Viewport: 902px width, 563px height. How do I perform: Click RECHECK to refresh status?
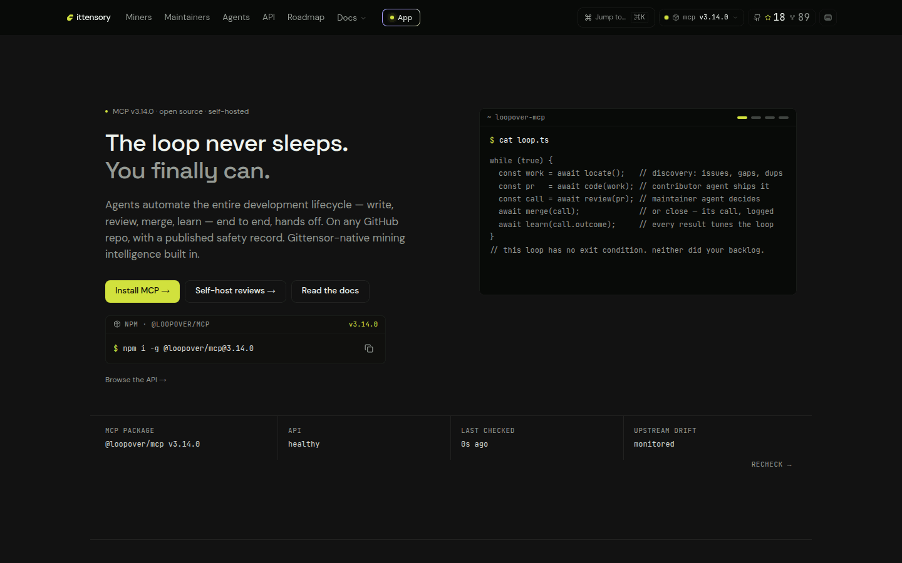(772, 464)
